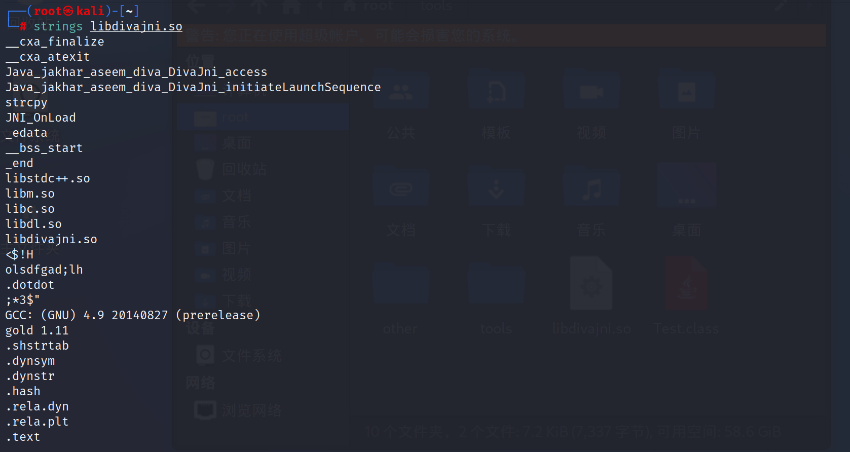Click the '.dynstr' output line
850x452 pixels.
point(30,376)
